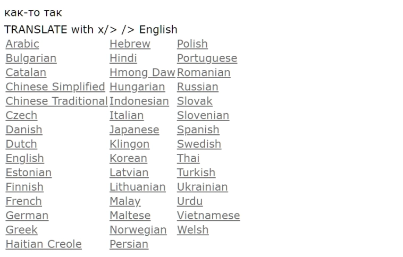Image resolution: width=403 pixels, height=257 pixels.
Task: Click the Russian translation link
Action: 197,87
